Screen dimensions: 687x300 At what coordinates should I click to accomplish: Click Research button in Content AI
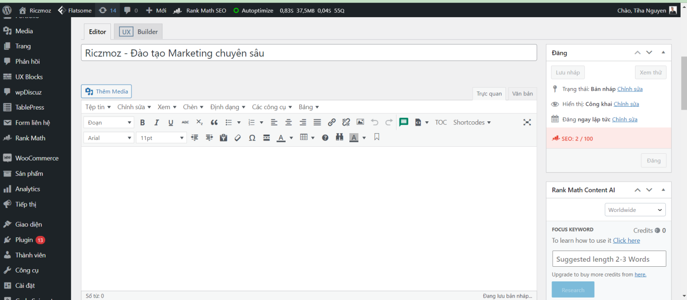pyautogui.click(x=573, y=290)
